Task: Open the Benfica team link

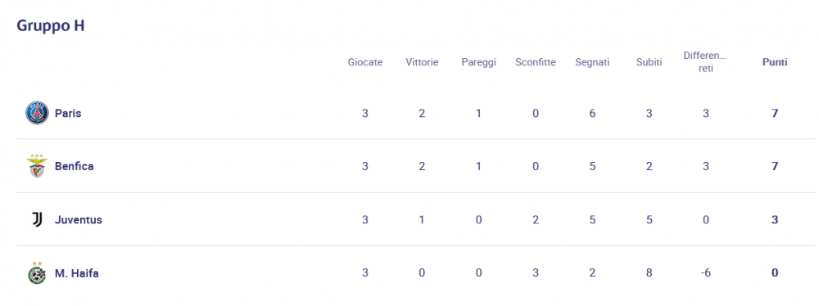Action: [x=75, y=167]
